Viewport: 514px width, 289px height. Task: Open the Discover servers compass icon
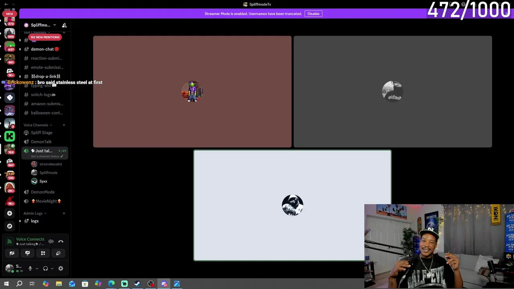point(10,226)
